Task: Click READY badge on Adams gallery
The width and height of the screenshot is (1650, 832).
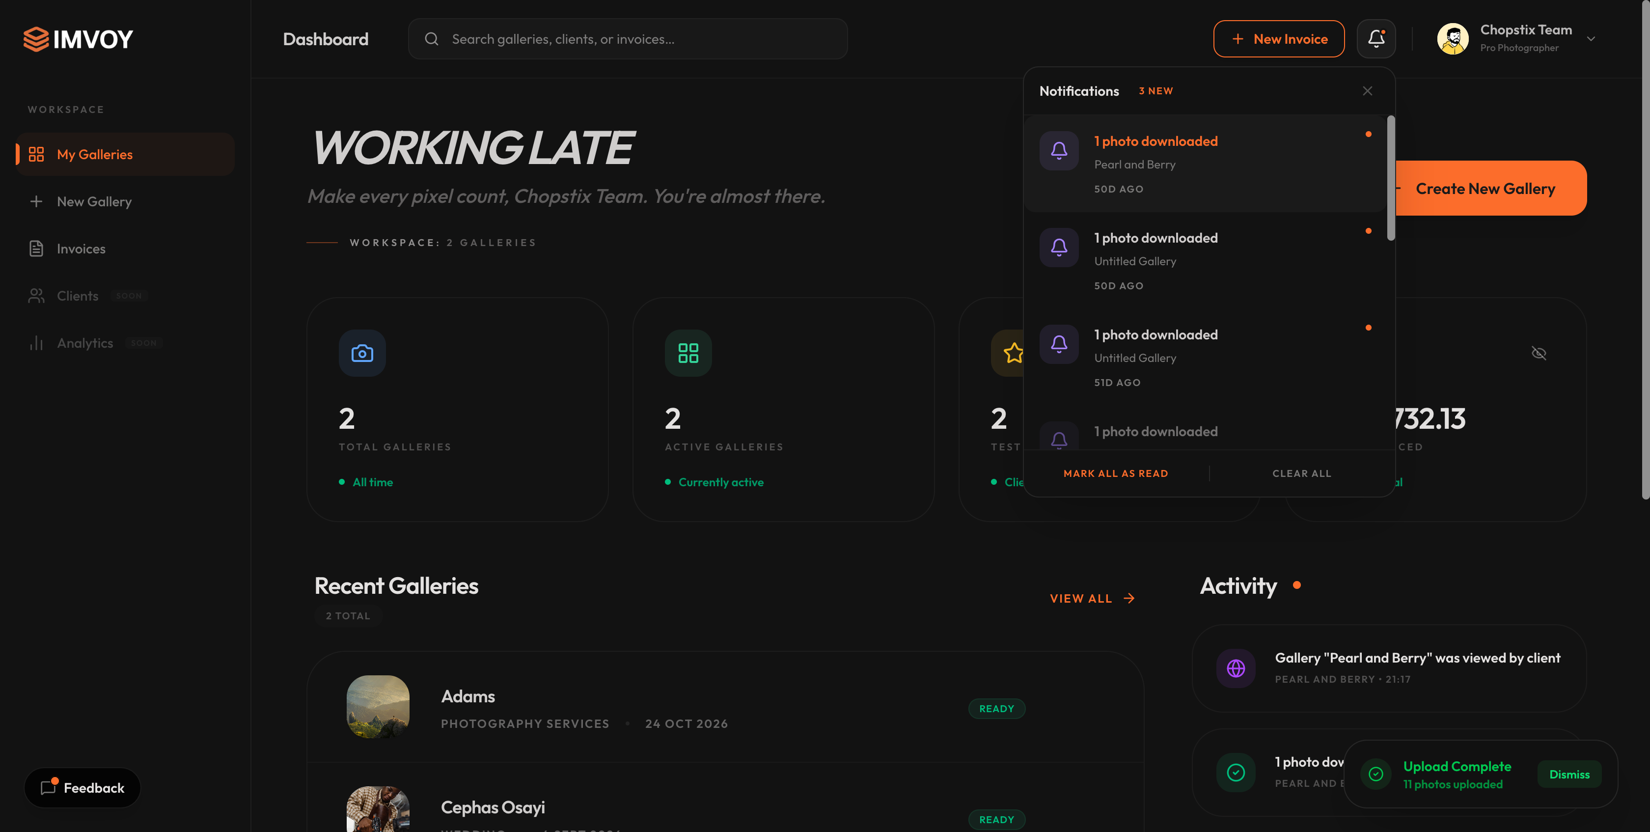Action: click(997, 709)
